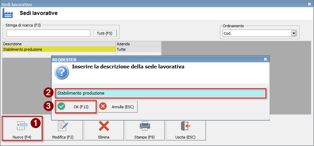The width and height of the screenshot is (314, 146).
Task: Click the red cross on Annulla button
Action: click(103, 107)
